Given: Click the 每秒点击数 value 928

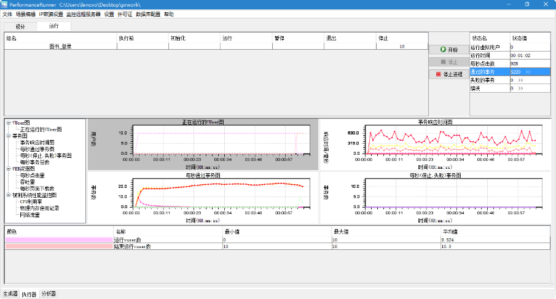Looking at the screenshot, I should click(514, 64).
